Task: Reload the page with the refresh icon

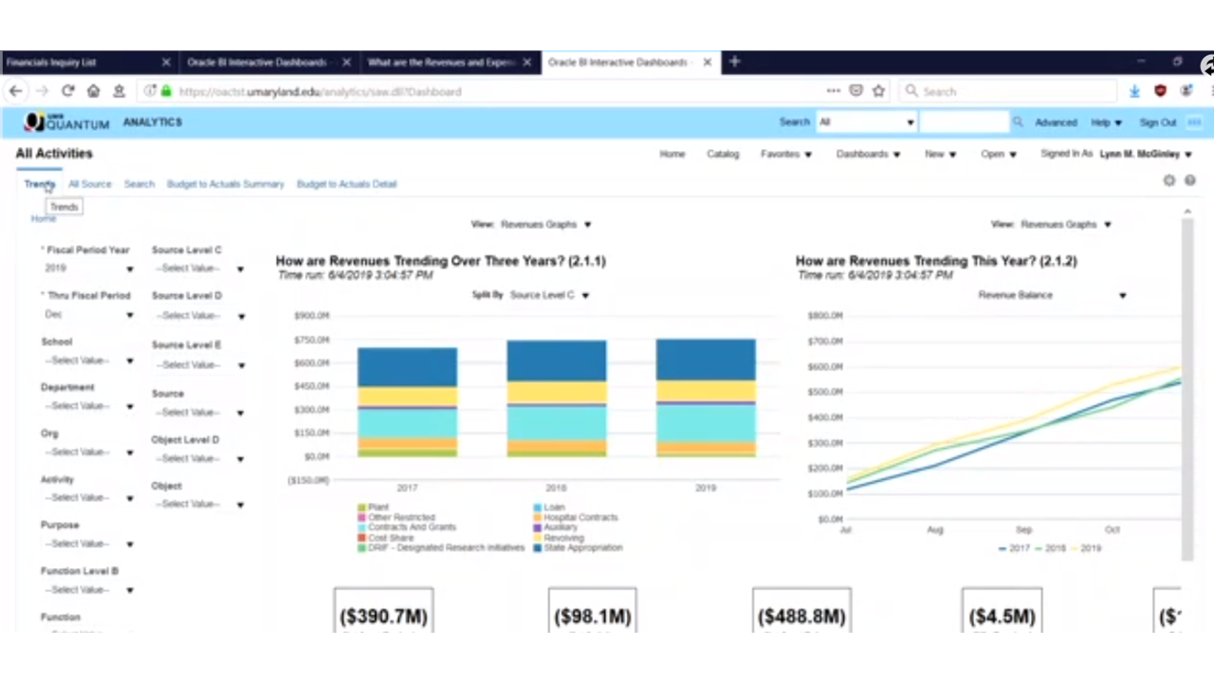Action: (67, 91)
